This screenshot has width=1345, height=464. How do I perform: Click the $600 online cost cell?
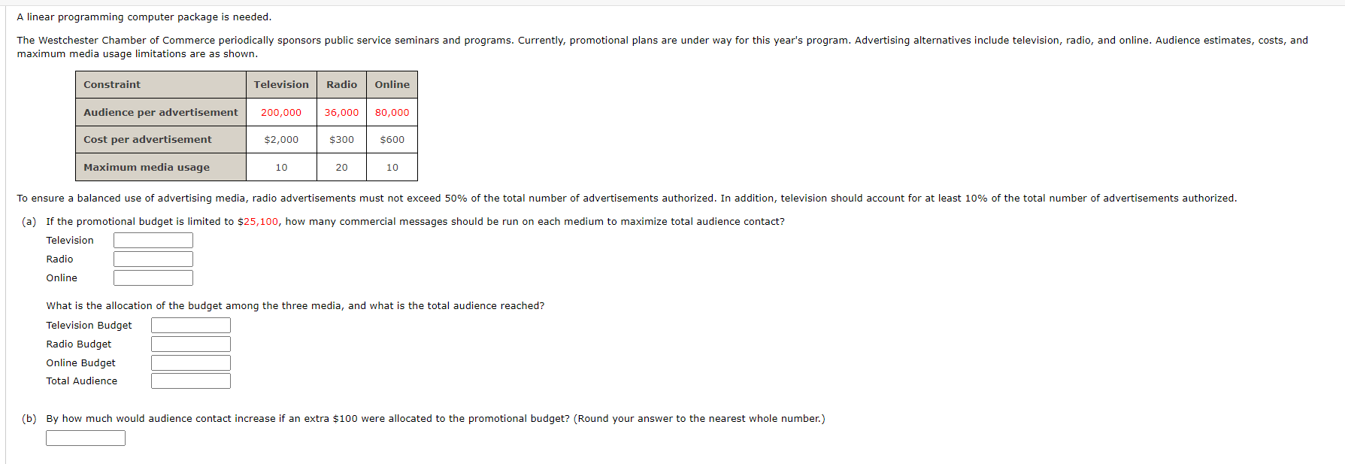pyautogui.click(x=392, y=139)
